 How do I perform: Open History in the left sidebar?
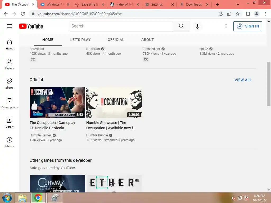(10, 142)
